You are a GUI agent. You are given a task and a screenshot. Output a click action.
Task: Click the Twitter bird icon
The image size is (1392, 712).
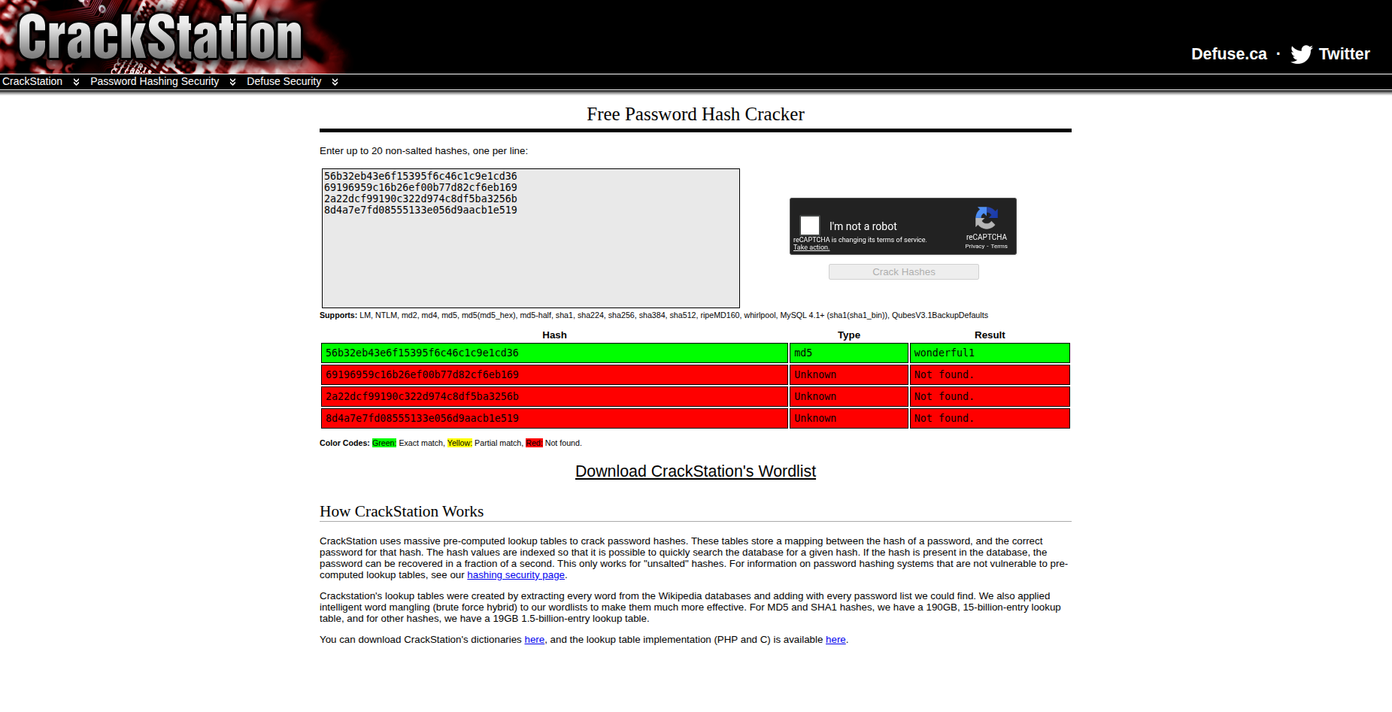1301,54
